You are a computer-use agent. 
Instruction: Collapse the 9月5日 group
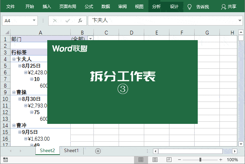(x=20, y=132)
